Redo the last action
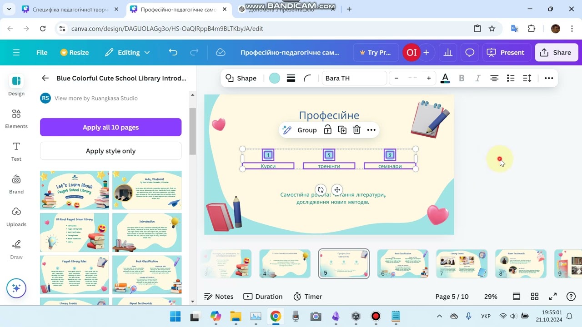Screen dimensions: 582x327 [194, 53]
